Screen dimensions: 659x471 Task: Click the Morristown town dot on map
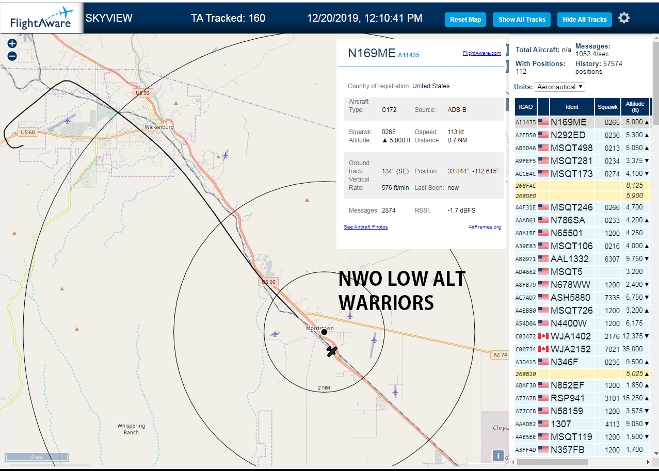point(324,332)
